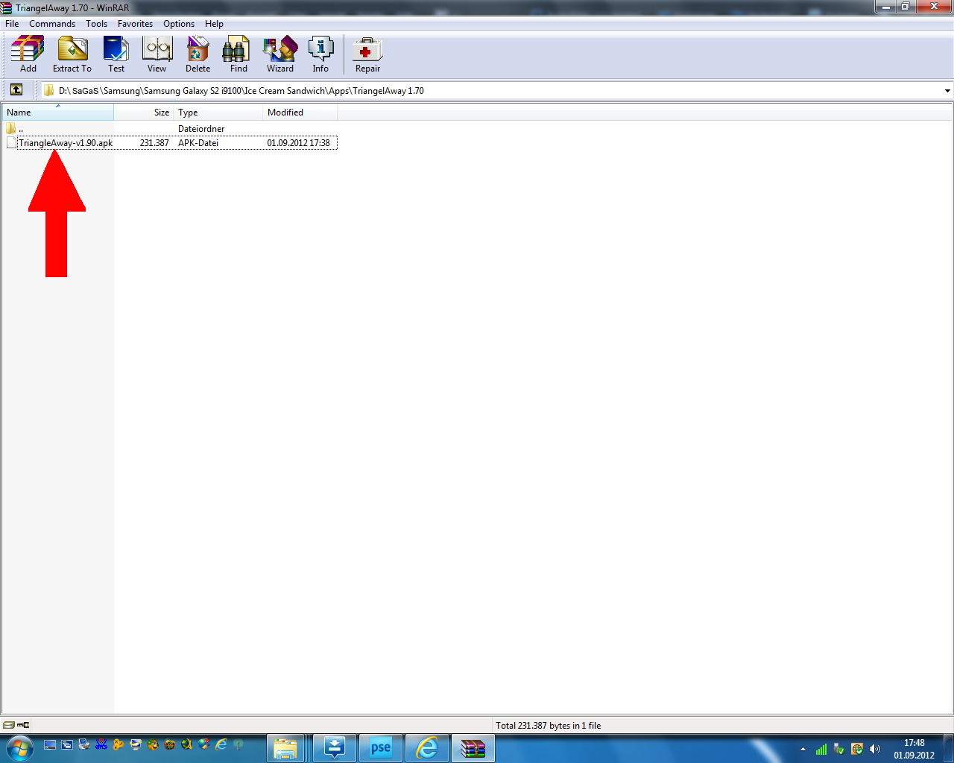The image size is (954, 763).
Task: Click the show desktop quick launch icon
Action: 50,744
